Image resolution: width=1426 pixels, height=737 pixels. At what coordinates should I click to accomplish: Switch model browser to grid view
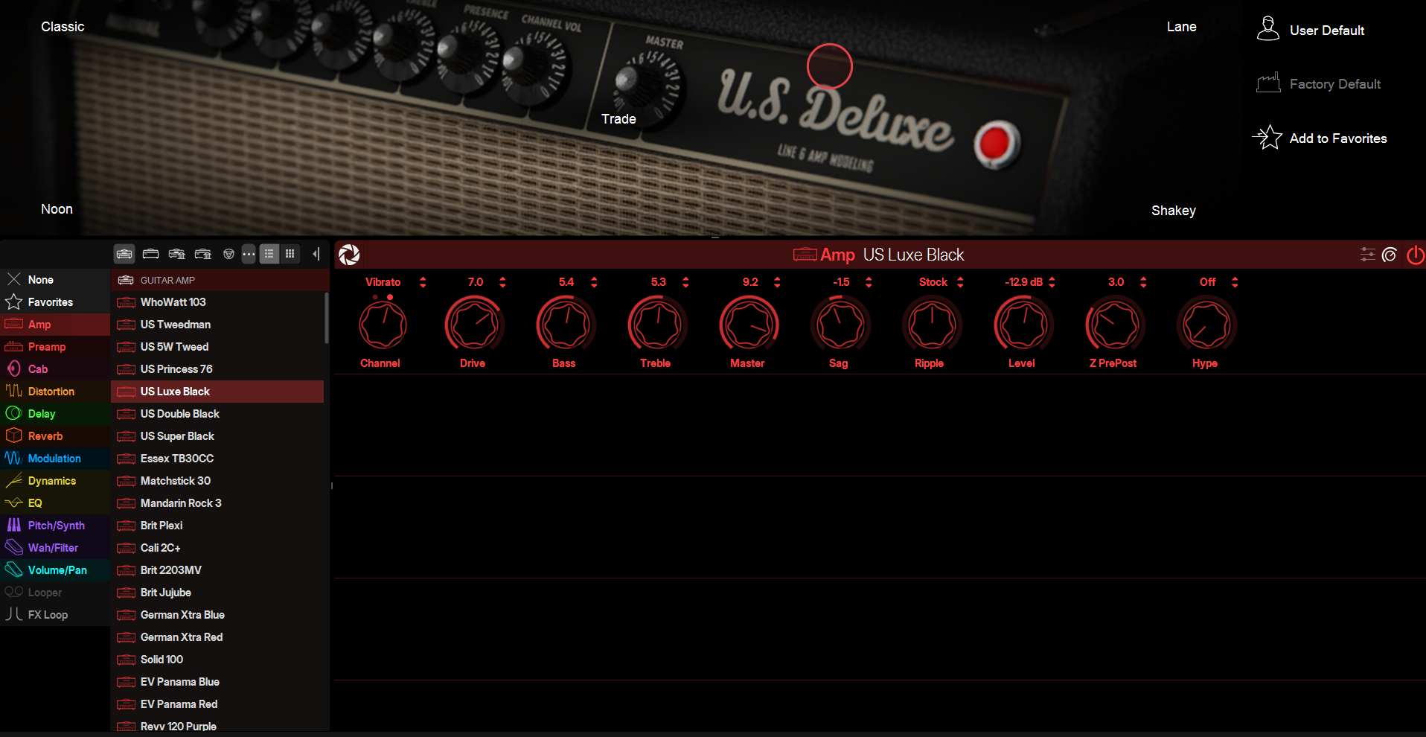click(290, 254)
